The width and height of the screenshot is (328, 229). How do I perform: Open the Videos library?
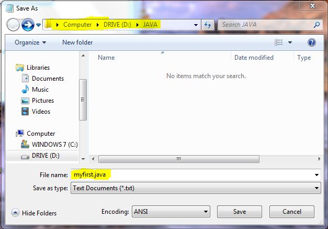point(41,112)
